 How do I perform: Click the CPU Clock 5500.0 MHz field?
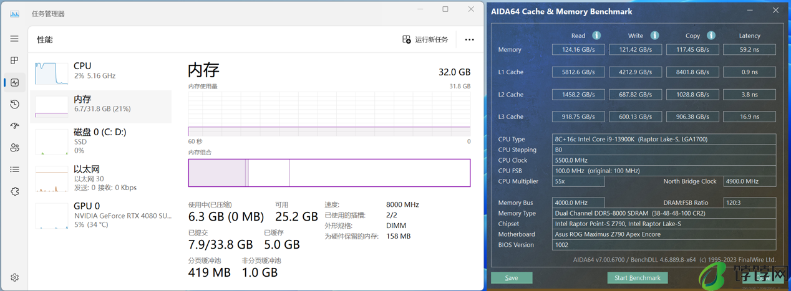tap(664, 160)
